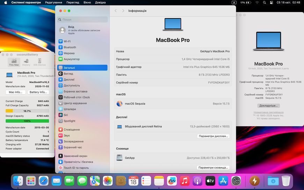
Task: Click Вхід Apple account sign-in row
Action: 82,30
